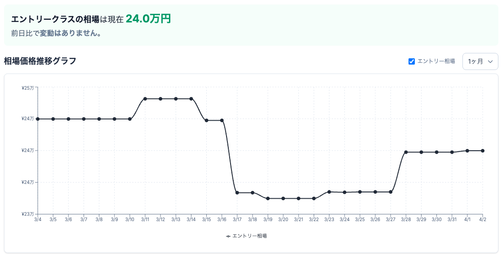Click the 相場価格推移グラフ heading
502x257 pixels.
coord(40,61)
